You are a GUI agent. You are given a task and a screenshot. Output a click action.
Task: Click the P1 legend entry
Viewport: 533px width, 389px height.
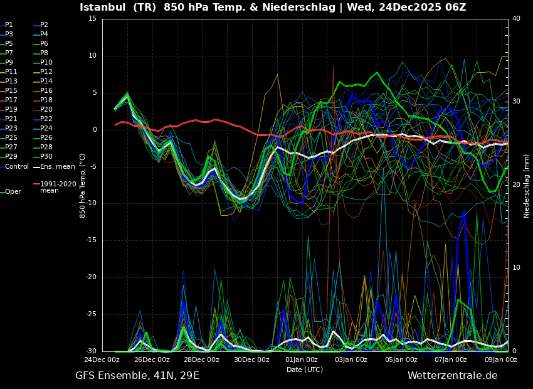pyautogui.click(x=6, y=25)
